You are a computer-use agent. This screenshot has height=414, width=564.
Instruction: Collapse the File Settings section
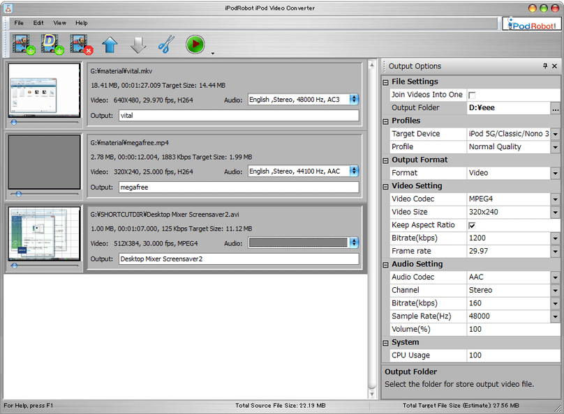[x=385, y=82]
